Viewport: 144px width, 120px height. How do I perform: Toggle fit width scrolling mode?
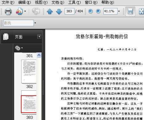click(x=130, y=11)
